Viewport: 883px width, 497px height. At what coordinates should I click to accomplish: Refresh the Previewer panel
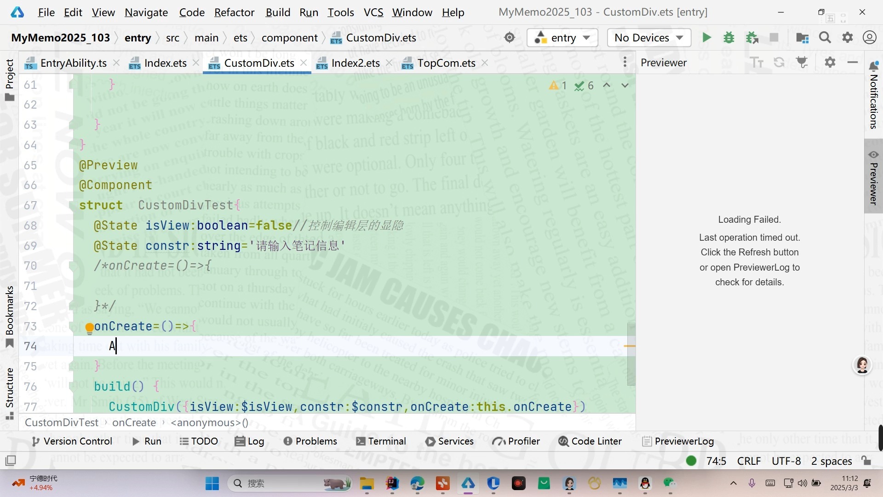tap(779, 63)
